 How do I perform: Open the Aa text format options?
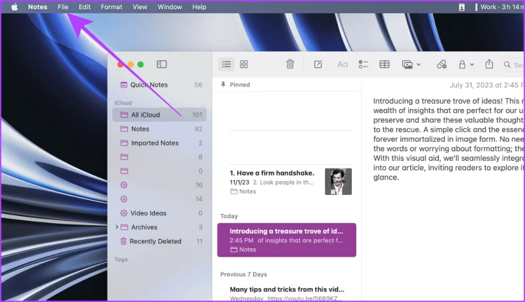pos(342,64)
